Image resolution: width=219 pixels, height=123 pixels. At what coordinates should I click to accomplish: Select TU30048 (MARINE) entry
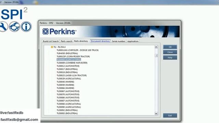[x=65, y=82]
